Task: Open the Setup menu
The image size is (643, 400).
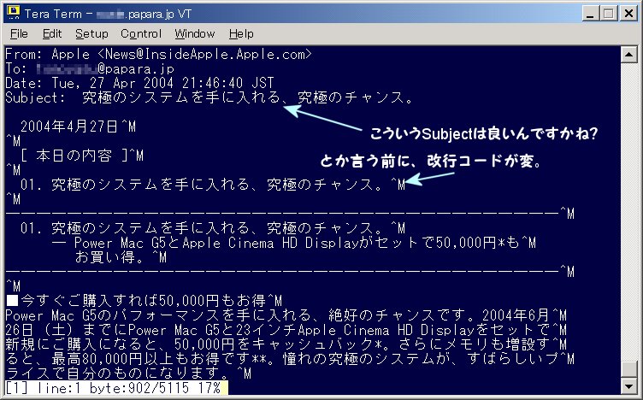Action: (x=91, y=33)
